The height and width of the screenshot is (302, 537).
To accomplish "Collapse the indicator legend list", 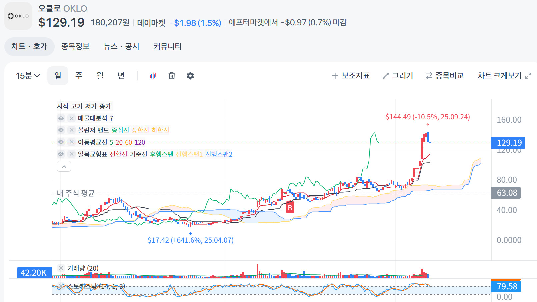I will tap(64, 166).
